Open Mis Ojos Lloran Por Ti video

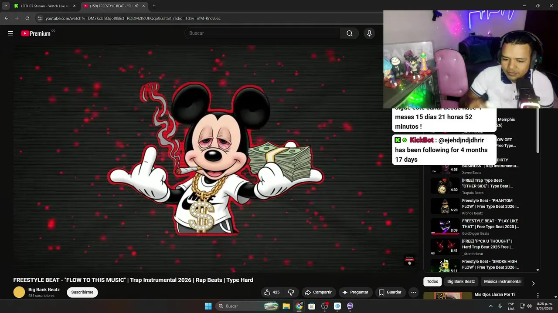coord(494,295)
